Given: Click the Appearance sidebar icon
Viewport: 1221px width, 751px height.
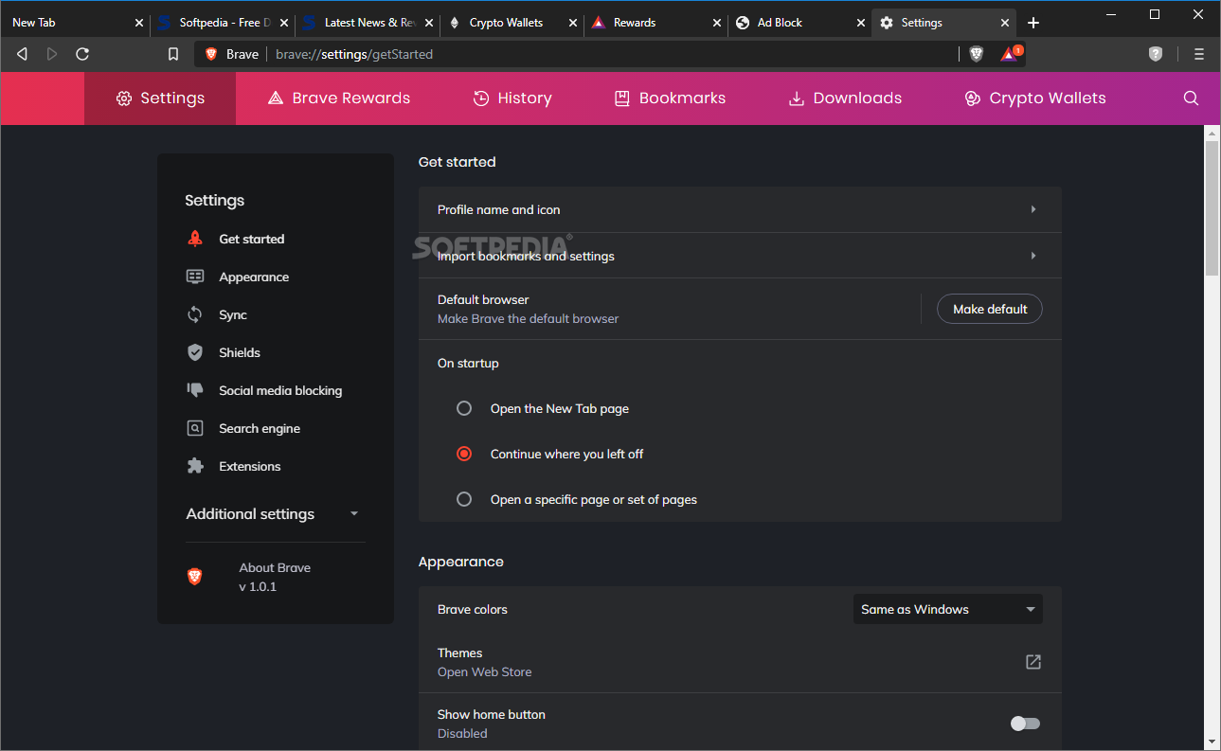Looking at the screenshot, I should pos(195,277).
